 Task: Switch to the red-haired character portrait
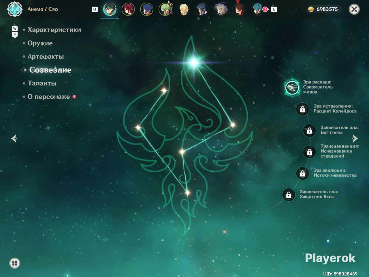coord(128,9)
